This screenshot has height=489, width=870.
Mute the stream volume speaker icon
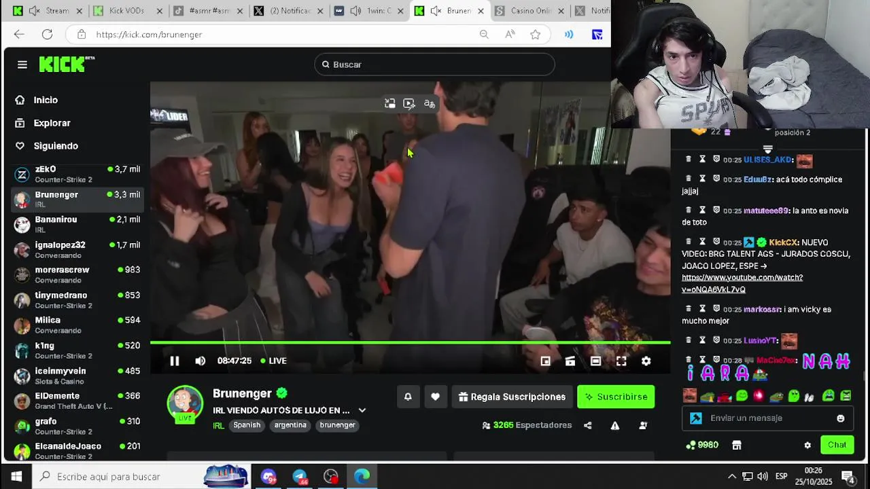(200, 361)
